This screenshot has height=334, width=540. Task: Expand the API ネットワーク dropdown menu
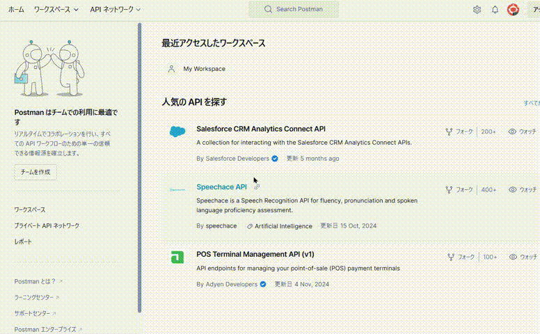115,10
